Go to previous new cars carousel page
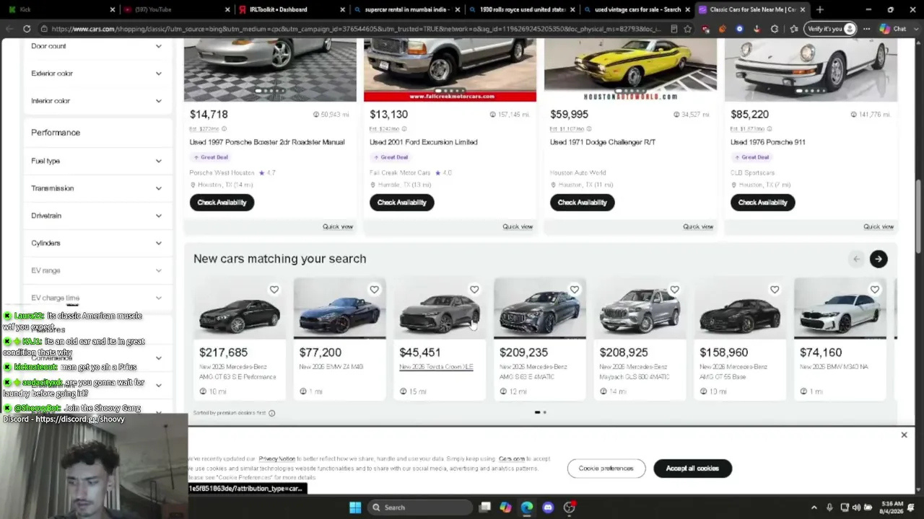The height and width of the screenshot is (519, 924). click(856, 259)
